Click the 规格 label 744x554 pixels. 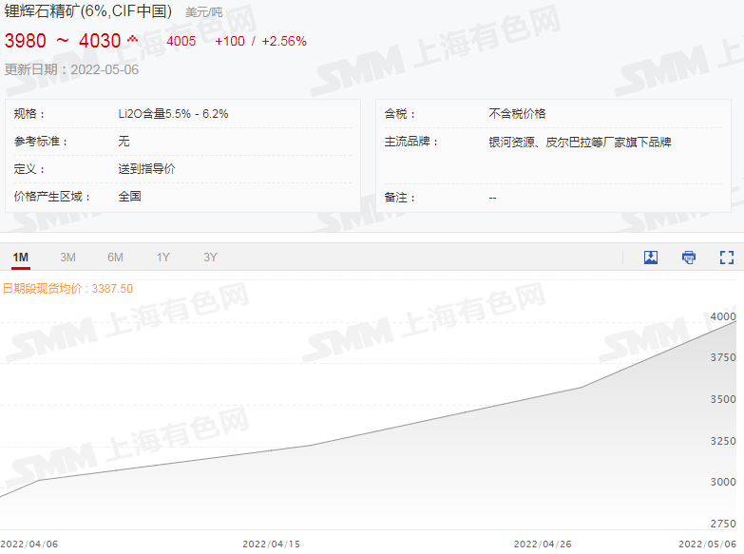coord(29,114)
